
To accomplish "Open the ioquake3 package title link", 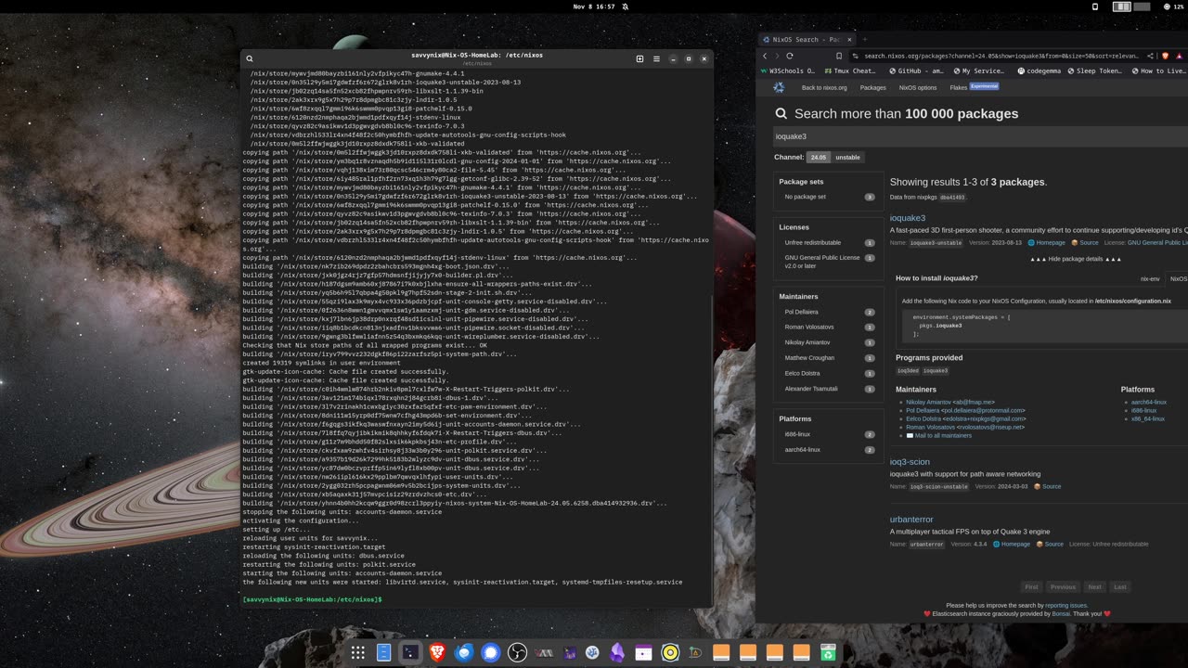I will tap(908, 218).
